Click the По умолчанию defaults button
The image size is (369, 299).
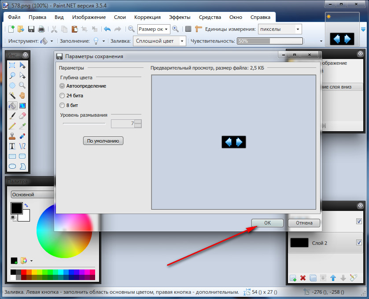click(103, 141)
